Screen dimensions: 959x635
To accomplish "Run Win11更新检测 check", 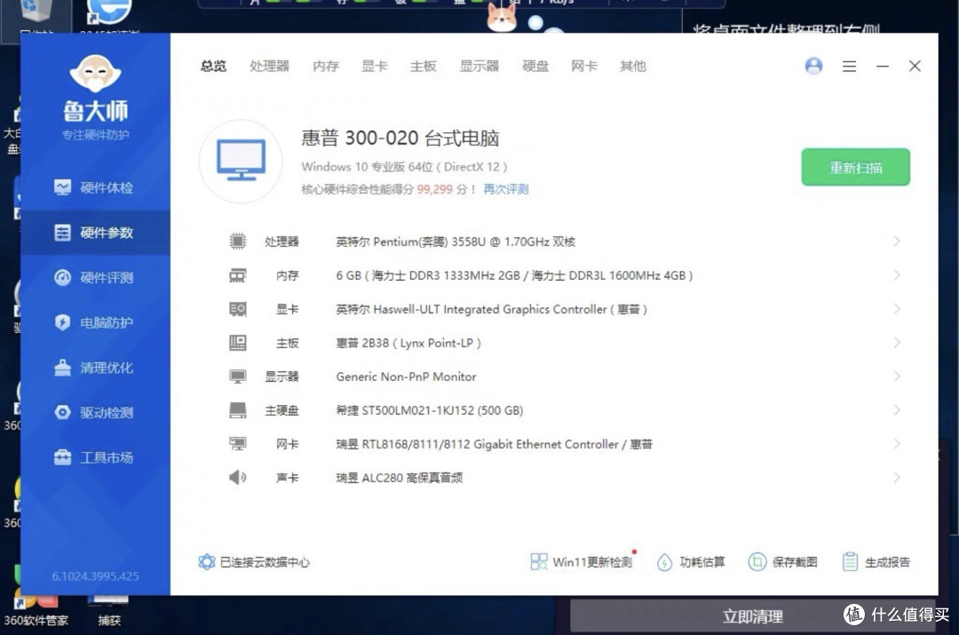I will (582, 561).
